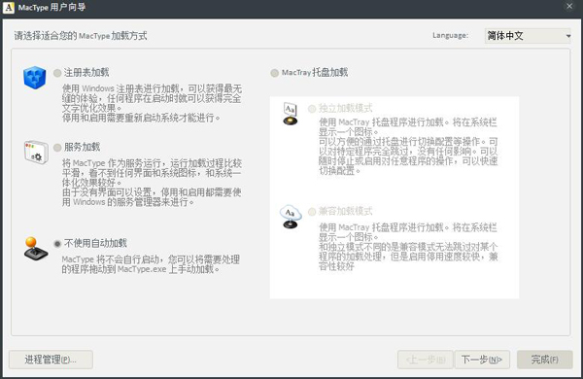Click the compatibility mode description paragraph

(x=408, y=247)
